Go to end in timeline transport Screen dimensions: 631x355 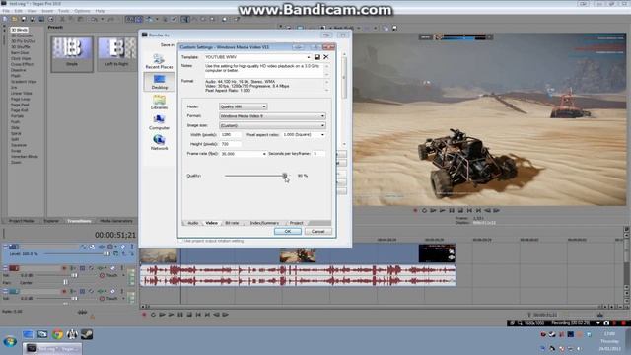click(x=207, y=315)
